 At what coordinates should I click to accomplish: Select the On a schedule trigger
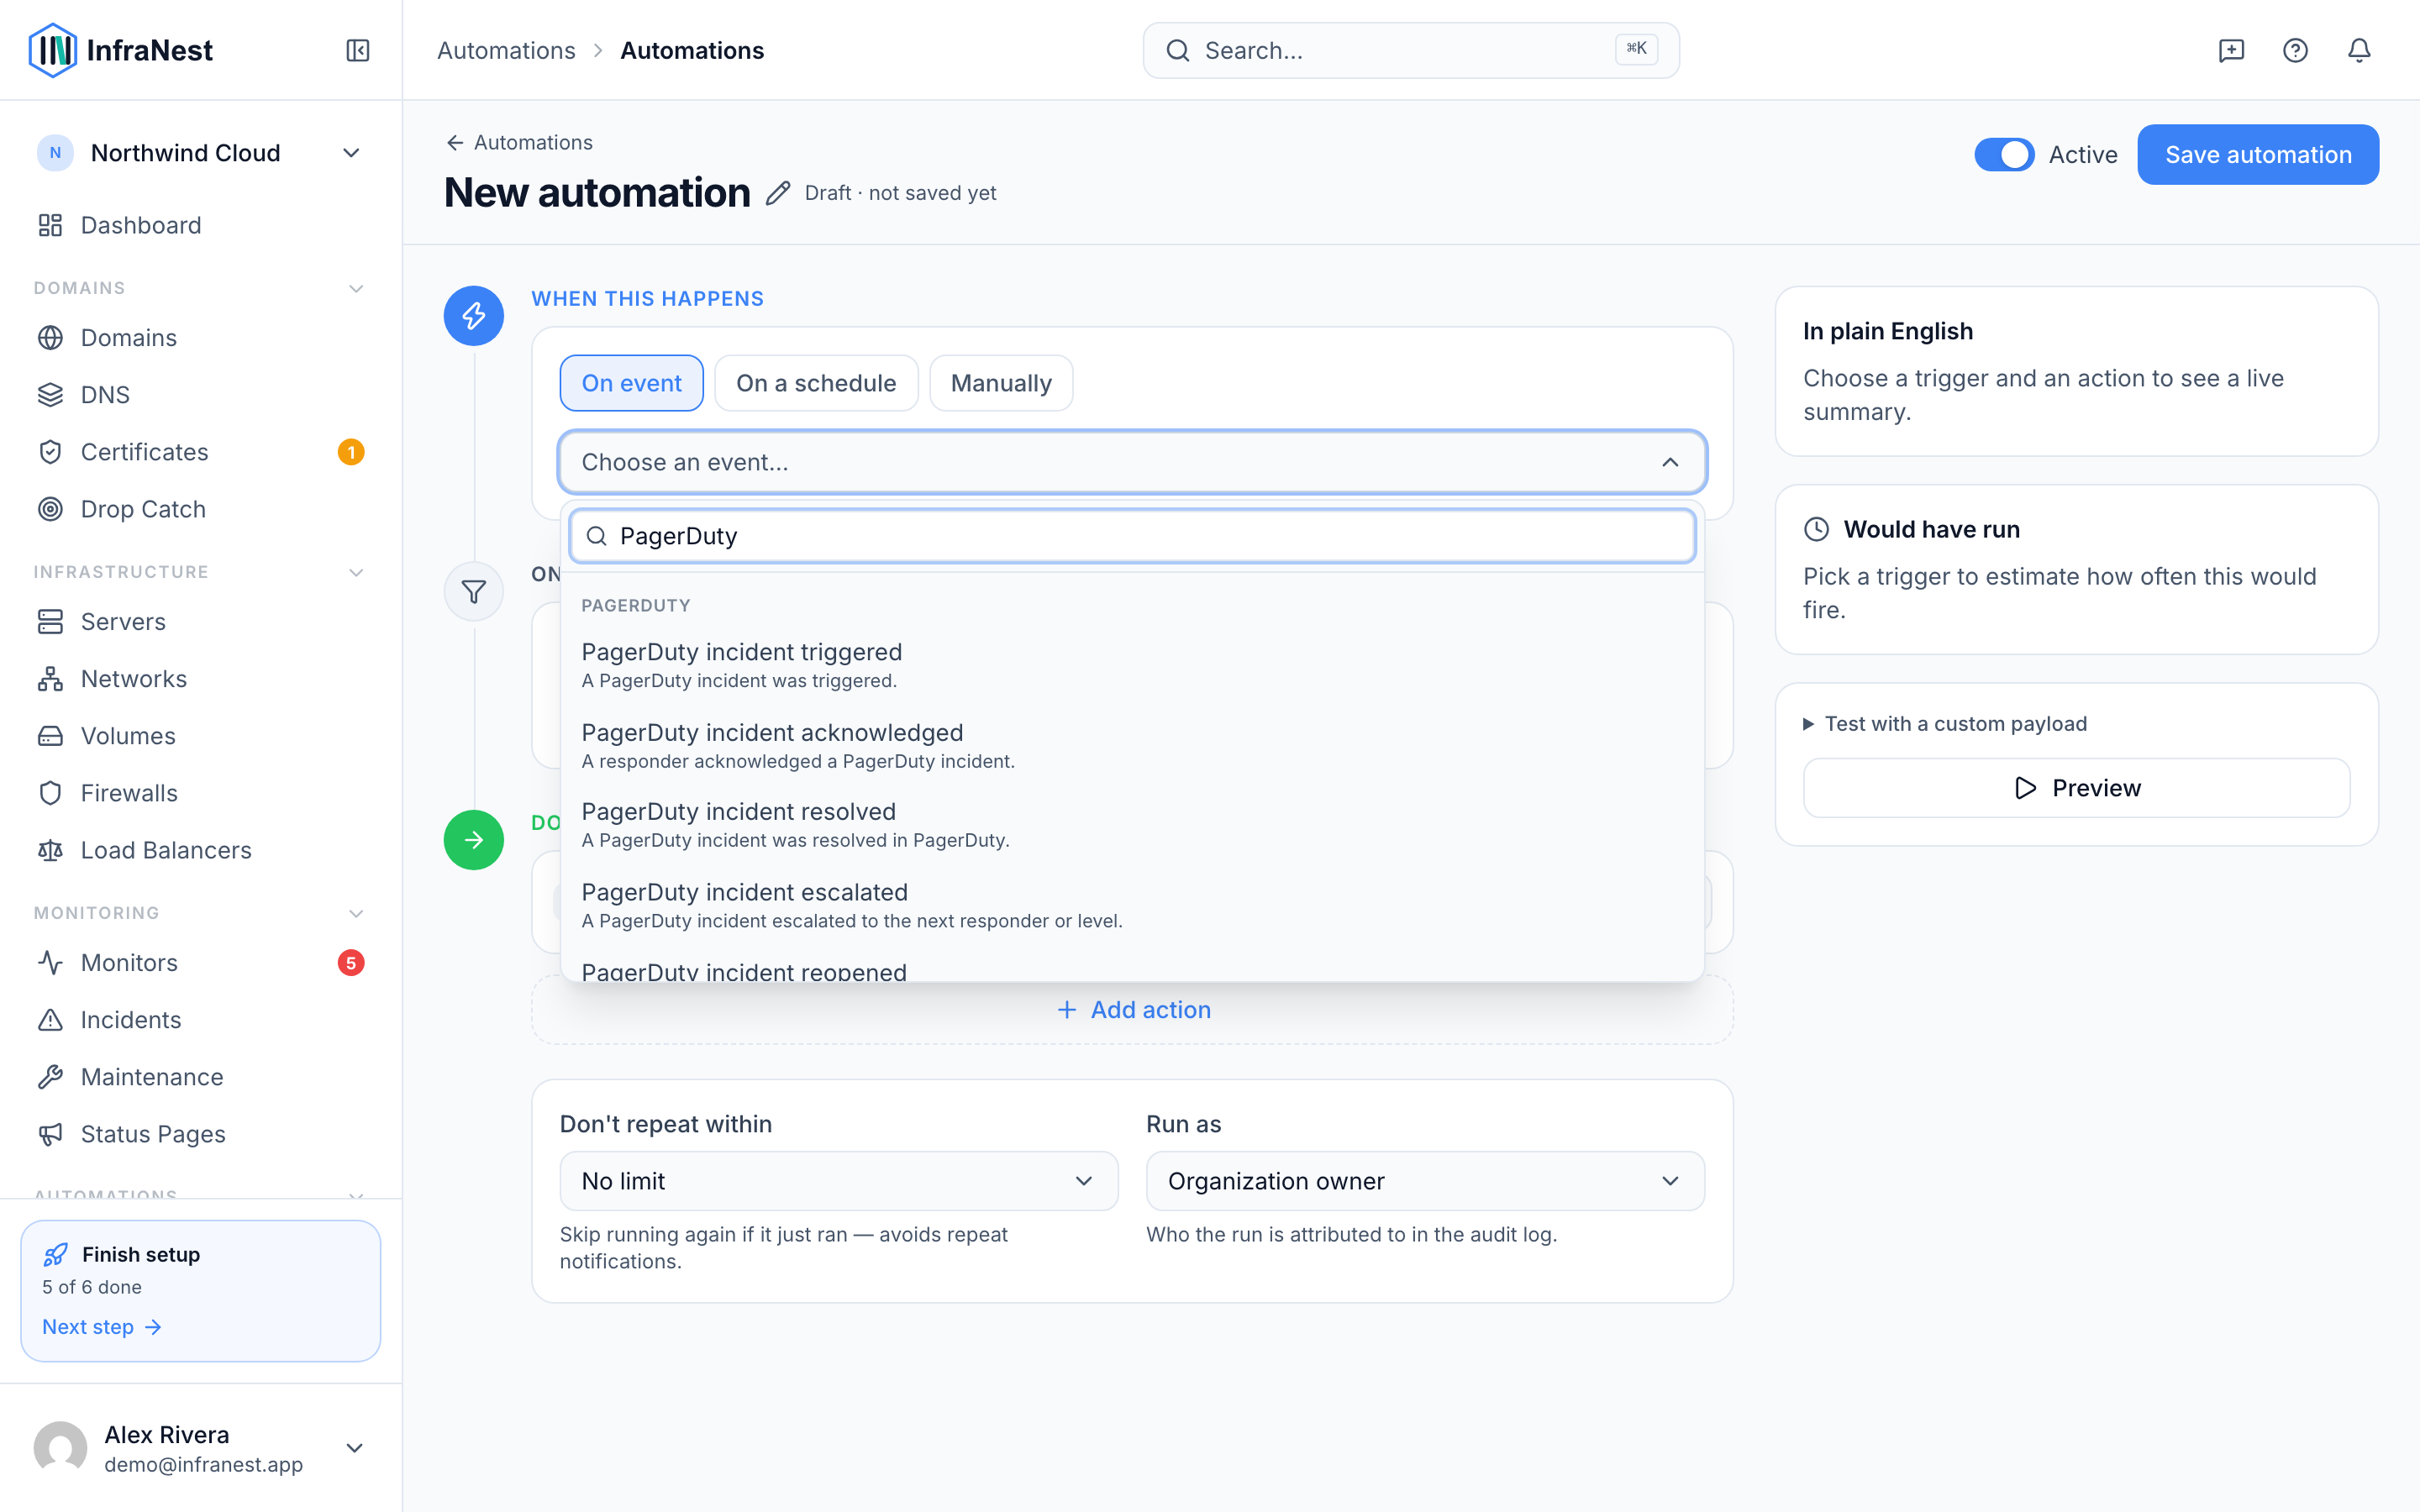click(x=816, y=383)
